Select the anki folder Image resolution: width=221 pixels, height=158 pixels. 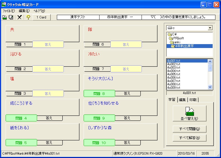coord(175,42)
